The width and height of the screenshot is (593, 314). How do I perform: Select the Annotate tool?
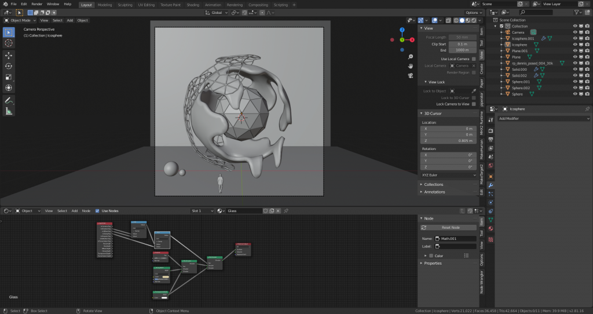click(x=8, y=100)
